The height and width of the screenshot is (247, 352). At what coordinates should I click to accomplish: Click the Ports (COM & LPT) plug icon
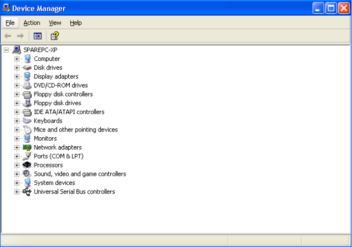coord(27,156)
